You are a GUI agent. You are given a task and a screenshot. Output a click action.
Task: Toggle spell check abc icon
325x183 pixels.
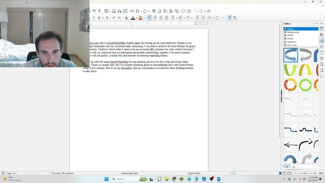[x=94, y=11]
